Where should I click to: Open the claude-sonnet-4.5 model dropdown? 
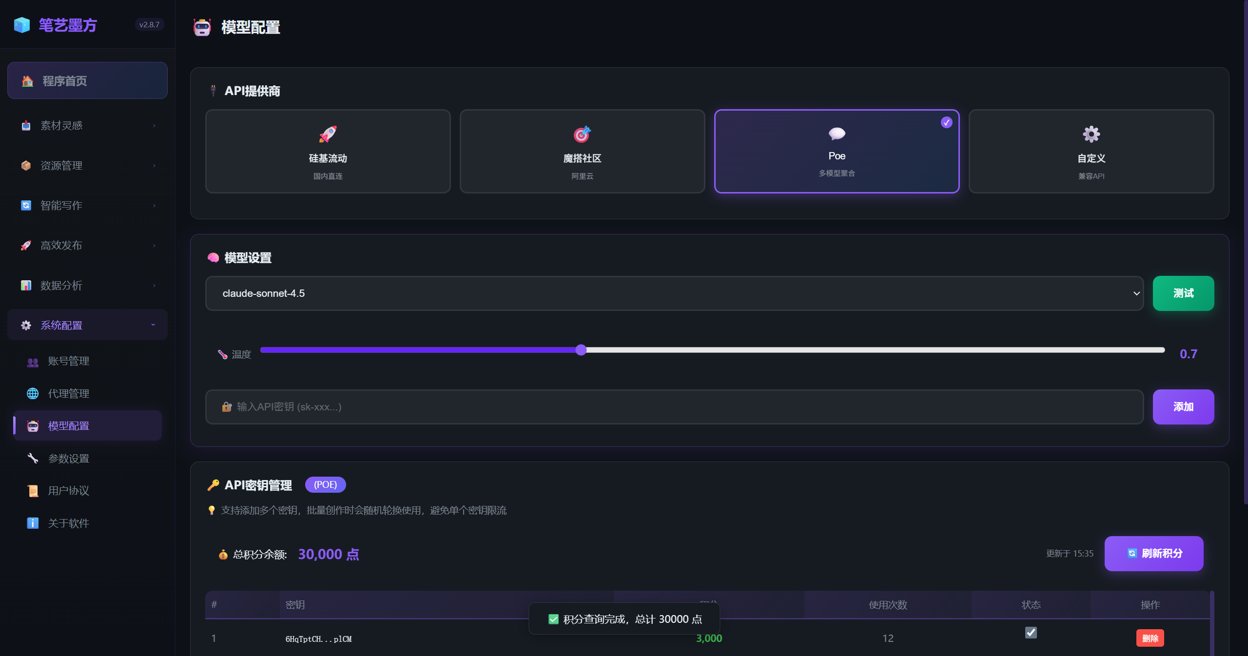tap(674, 293)
